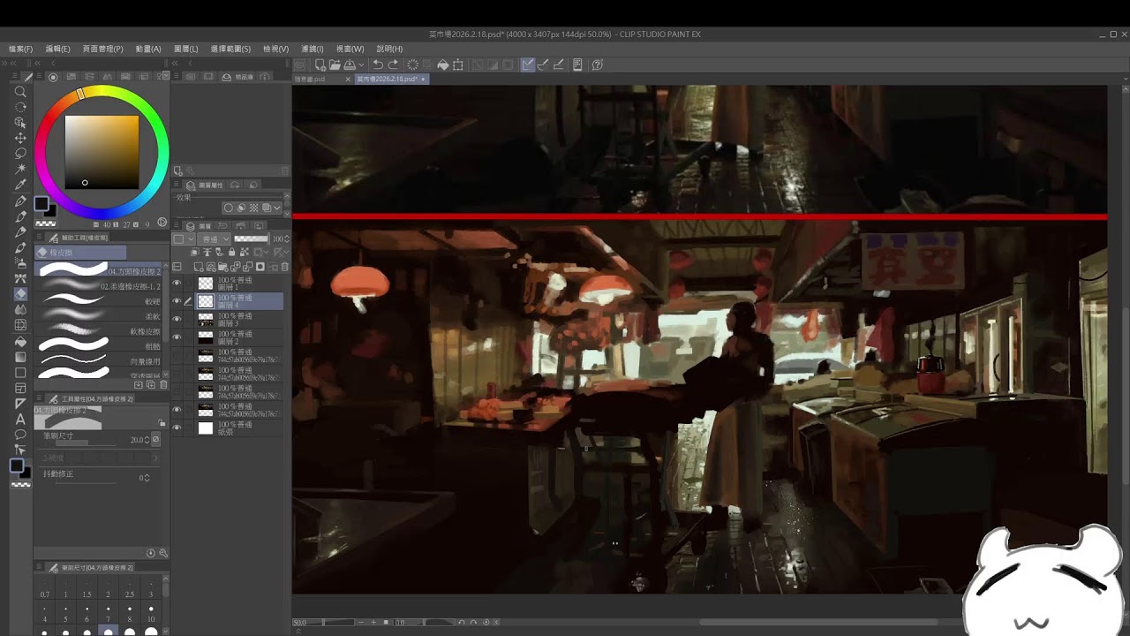This screenshot has width=1130, height=636.
Task: Click the Fill bucket icon in command bar
Action: click(444, 64)
